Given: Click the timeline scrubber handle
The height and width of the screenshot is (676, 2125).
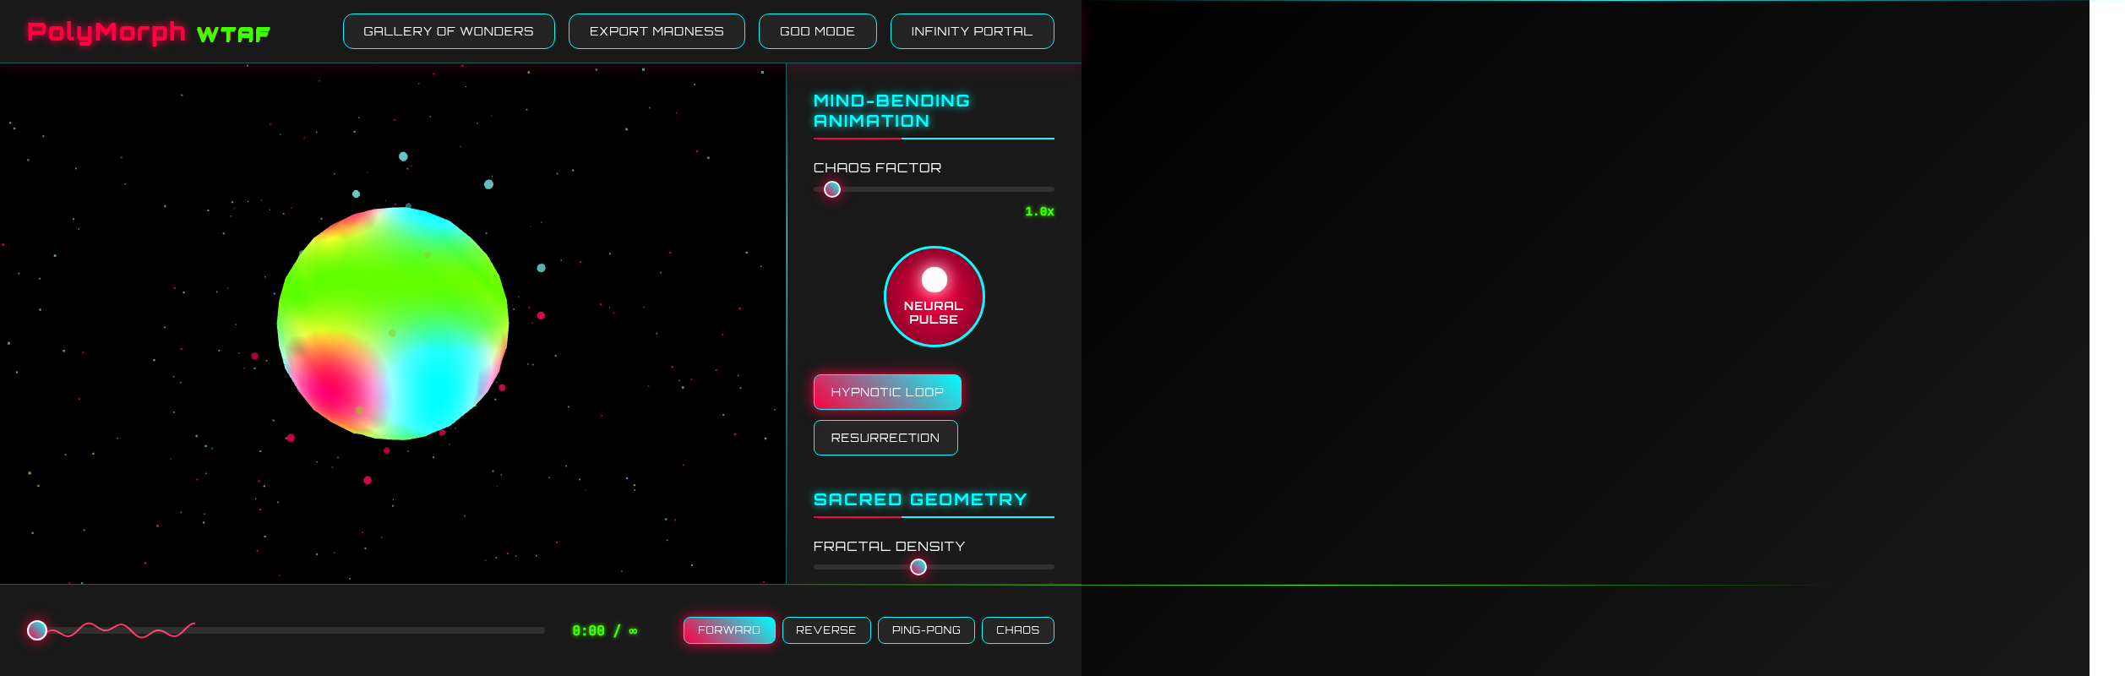Looking at the screenshot, I should 37,630.
